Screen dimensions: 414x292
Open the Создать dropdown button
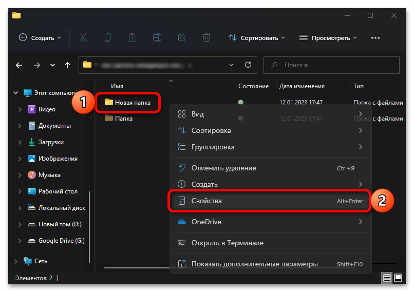pyautogui.click(x=40, y=37)
